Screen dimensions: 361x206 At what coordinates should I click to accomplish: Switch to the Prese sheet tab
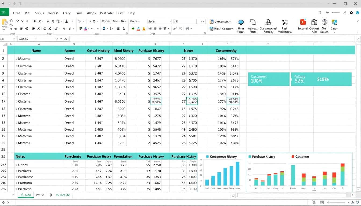click(x=40, y=195)
